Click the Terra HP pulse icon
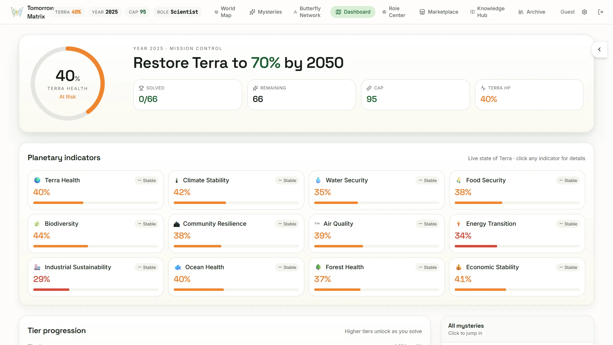The height and width of the screenshot is (345, 613). (483, 88)
